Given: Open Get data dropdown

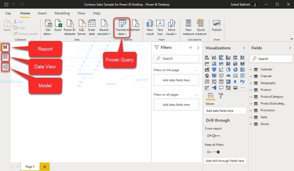Looking at the screenshot, I should tap(48, 27).
